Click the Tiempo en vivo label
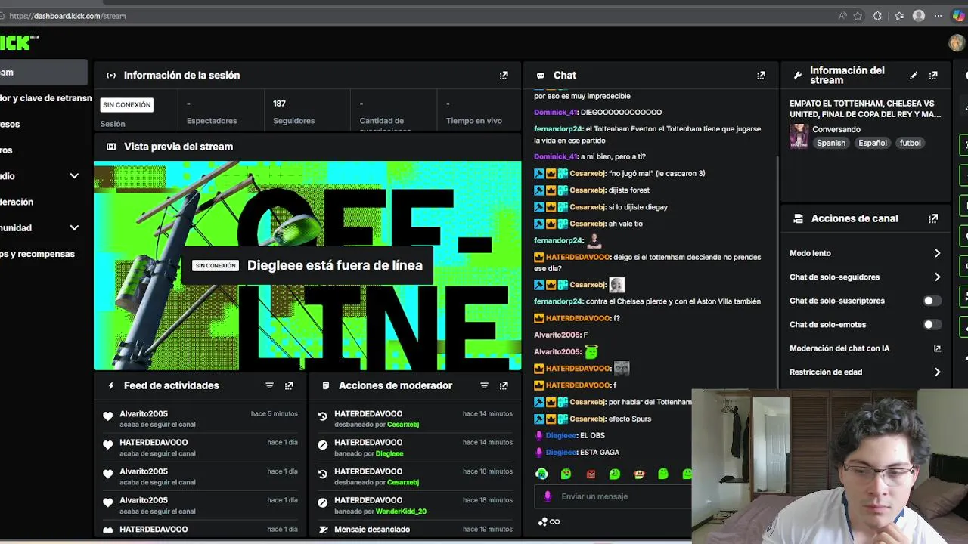 474,121
